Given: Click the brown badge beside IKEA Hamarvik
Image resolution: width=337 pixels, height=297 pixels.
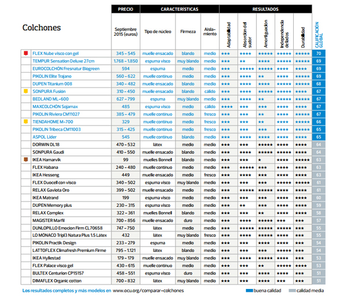Looking at the screenshot, I should [26, 159].
